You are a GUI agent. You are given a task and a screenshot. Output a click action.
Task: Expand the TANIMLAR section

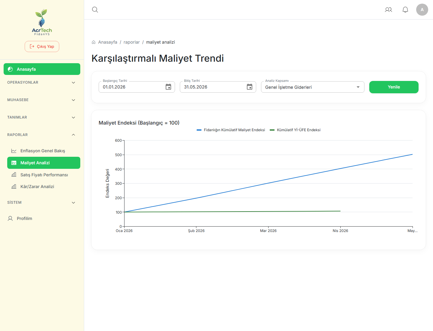42,117
